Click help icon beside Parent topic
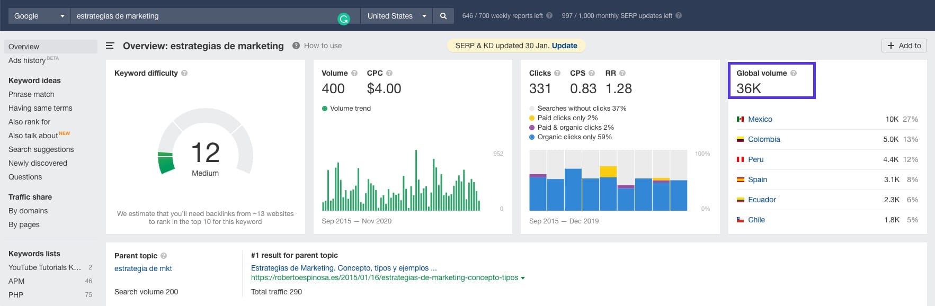The height and width of the screenshot is (306, 935). tap(164, 256)
